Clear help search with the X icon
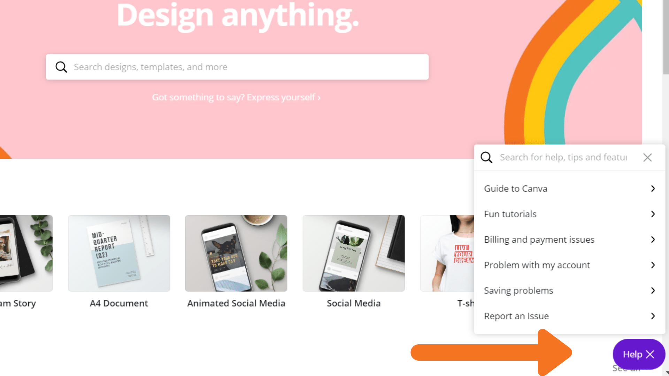The height and width of the screenshot is (376, 669). point(647,157)
